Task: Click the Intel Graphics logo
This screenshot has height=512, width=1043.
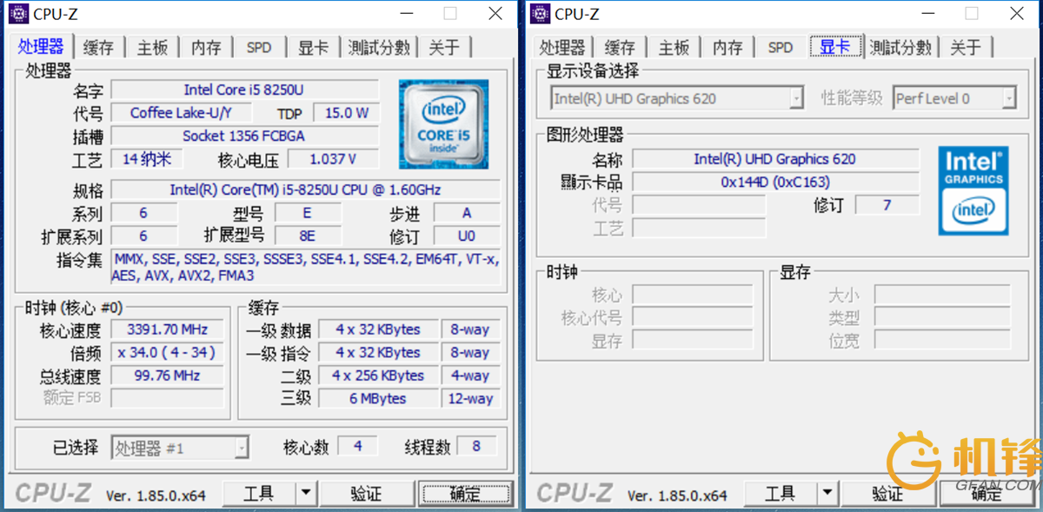Action: (x=973, y=190)
